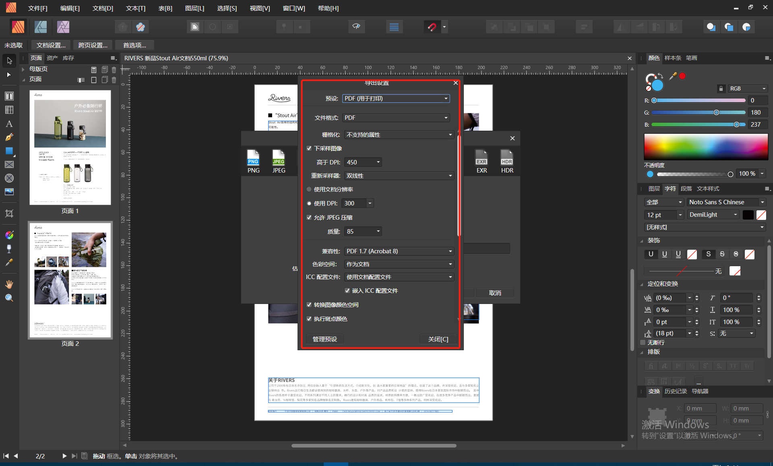Open the RGB colour model dropdown
Image resolution: width=773 pixels, height=466 pixels.
tap(748, 88)
